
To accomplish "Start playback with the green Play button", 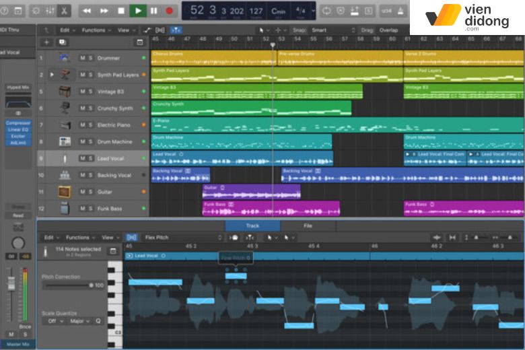I will [138, 11].
